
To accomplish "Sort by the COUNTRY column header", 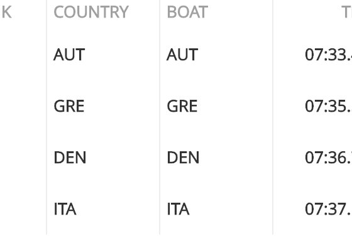I will pyautogui.click(x=91, y=12).
